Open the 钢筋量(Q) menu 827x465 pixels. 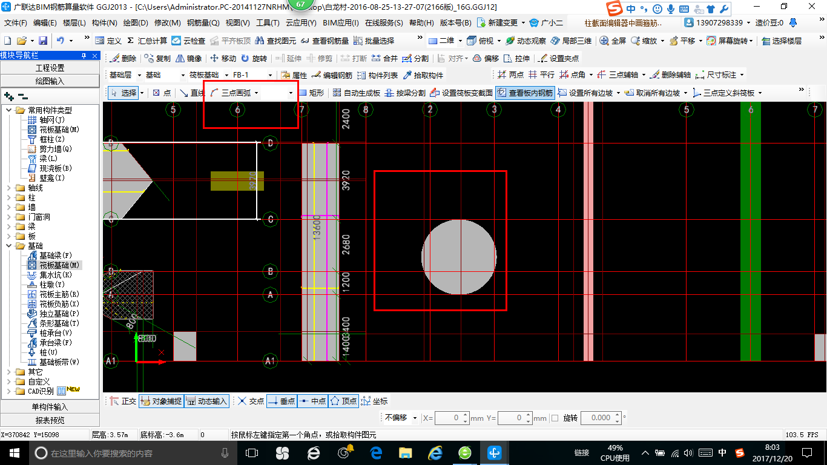coord(203,23)
